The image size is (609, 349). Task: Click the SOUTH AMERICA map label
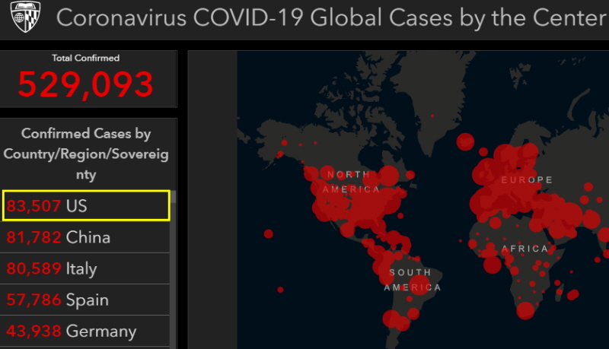(412, 280)
